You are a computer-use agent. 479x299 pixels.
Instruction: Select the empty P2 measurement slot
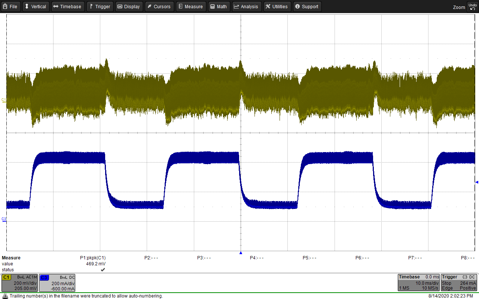click(151, 258)
